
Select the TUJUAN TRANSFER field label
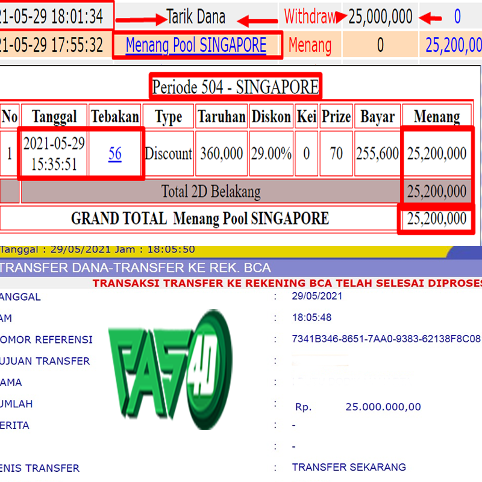pyautogui.click(x=45, y=361)
